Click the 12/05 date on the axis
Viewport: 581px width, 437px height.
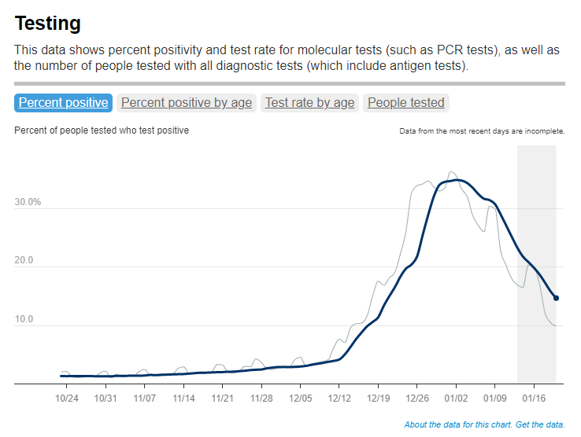[300, 398]
